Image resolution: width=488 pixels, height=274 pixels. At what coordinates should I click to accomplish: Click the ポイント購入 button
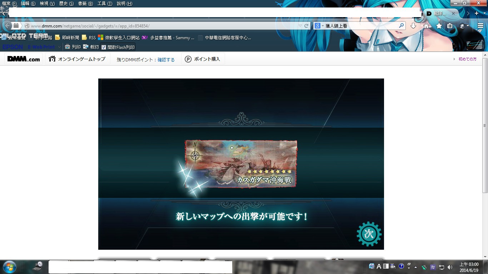point(203,59)
